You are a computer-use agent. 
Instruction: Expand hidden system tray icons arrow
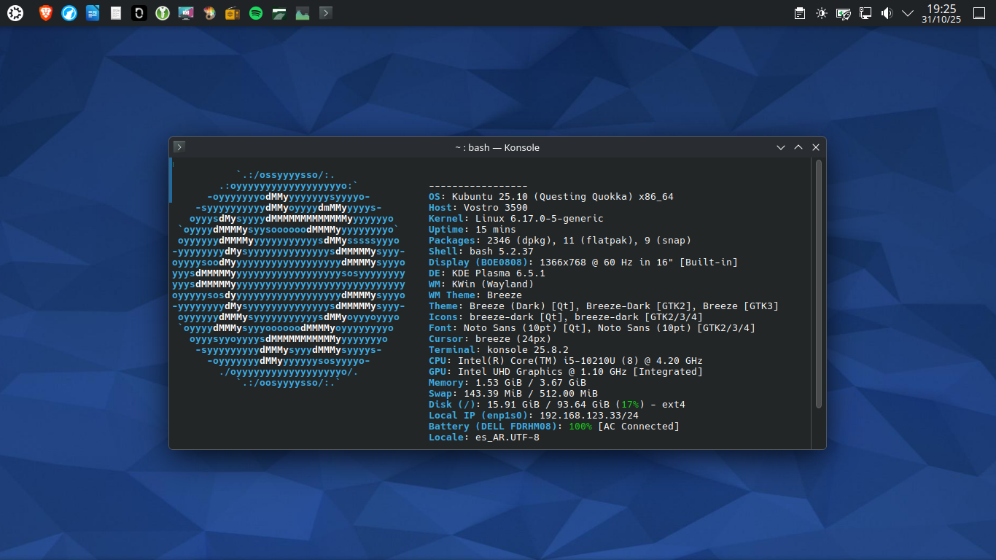[x=908, y=13]
